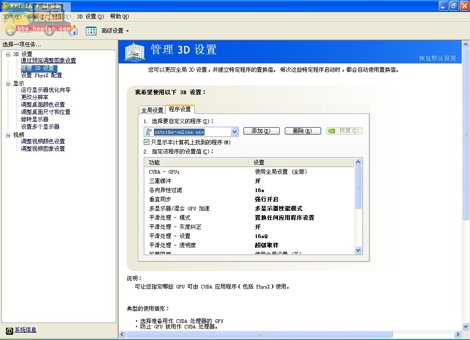Collapse the 显示 tree node
Image resolution: width=470 pixels, height=340 pixels.
[8, 84]
